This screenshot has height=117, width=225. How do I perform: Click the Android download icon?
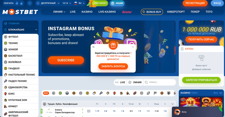point(17,3)
